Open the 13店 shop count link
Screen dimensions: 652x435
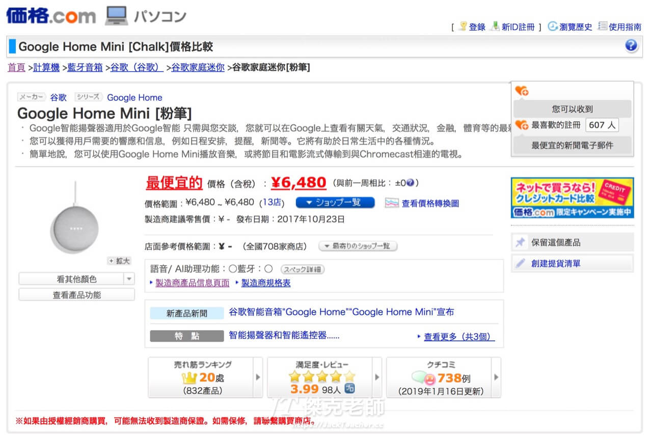tap(271, 202)
